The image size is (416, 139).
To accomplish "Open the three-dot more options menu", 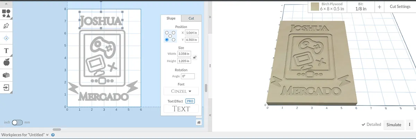I will pyautogui.click(x=409, y=124).
